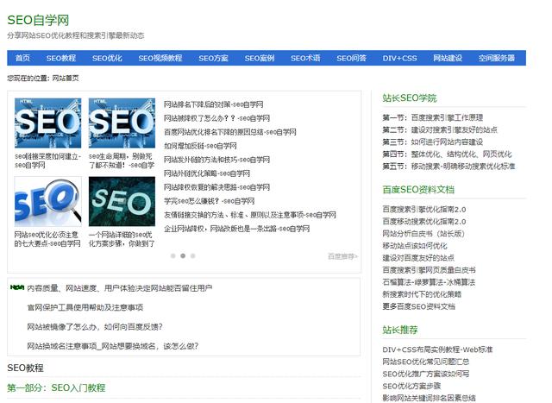The image size is (552, 403).
Task: Open thumbnail above seo生命周期 caption
Action: click(x=122, y=123)
